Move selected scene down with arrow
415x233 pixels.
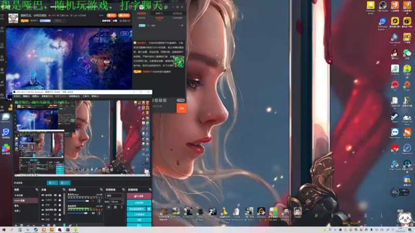[x=34, y=225]
